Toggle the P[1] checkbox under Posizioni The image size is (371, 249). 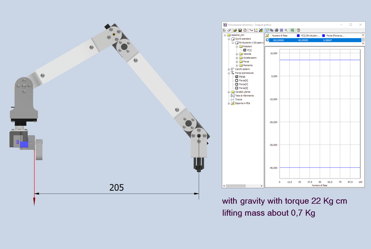(x=245, y=50)
